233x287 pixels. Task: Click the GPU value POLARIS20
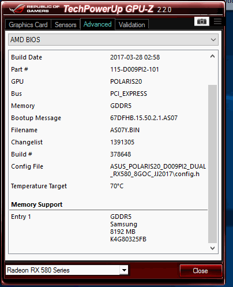126,81
